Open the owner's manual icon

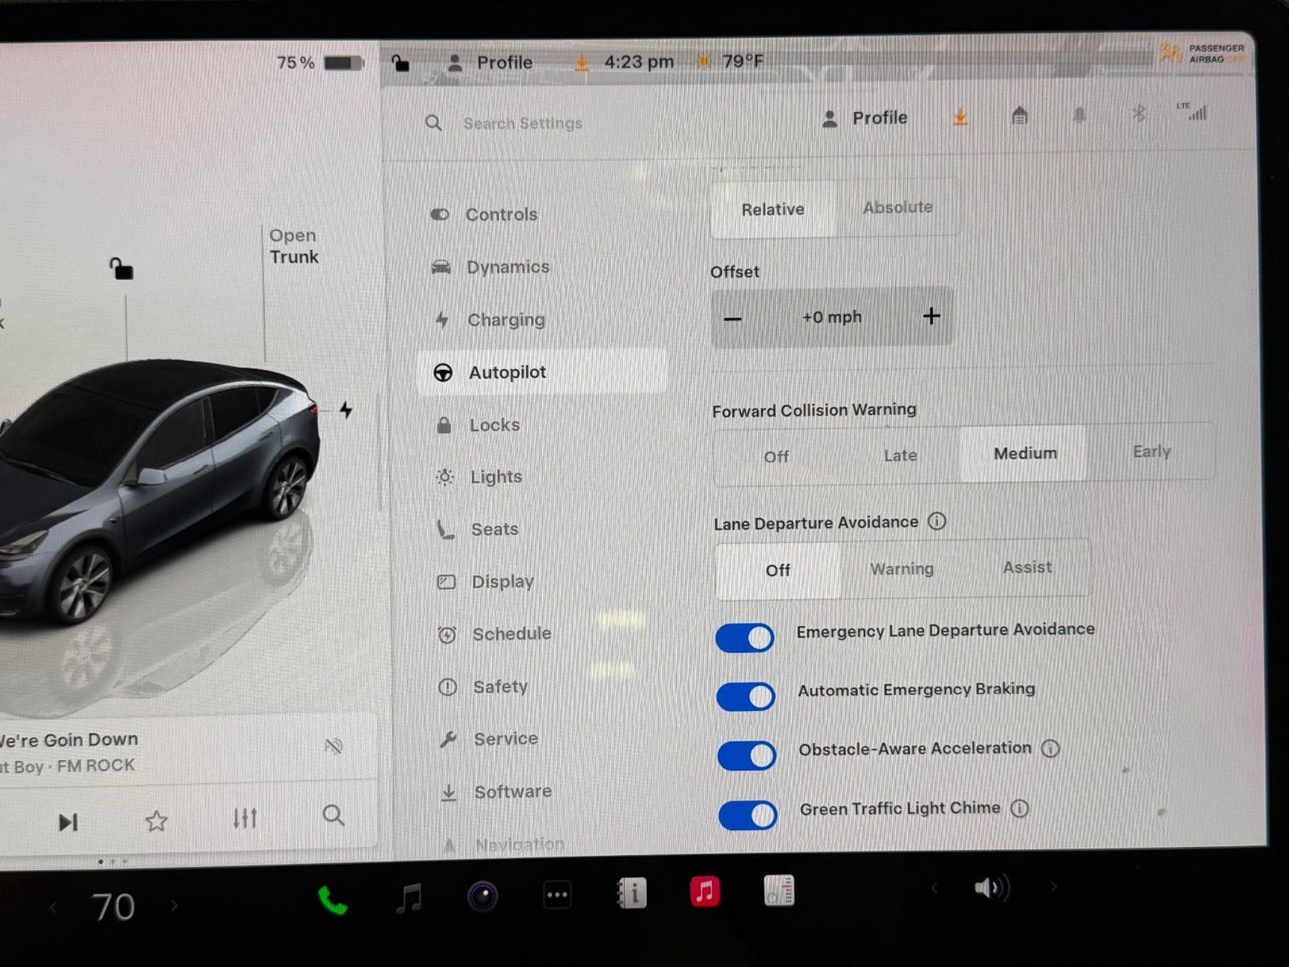pos(632,894)
